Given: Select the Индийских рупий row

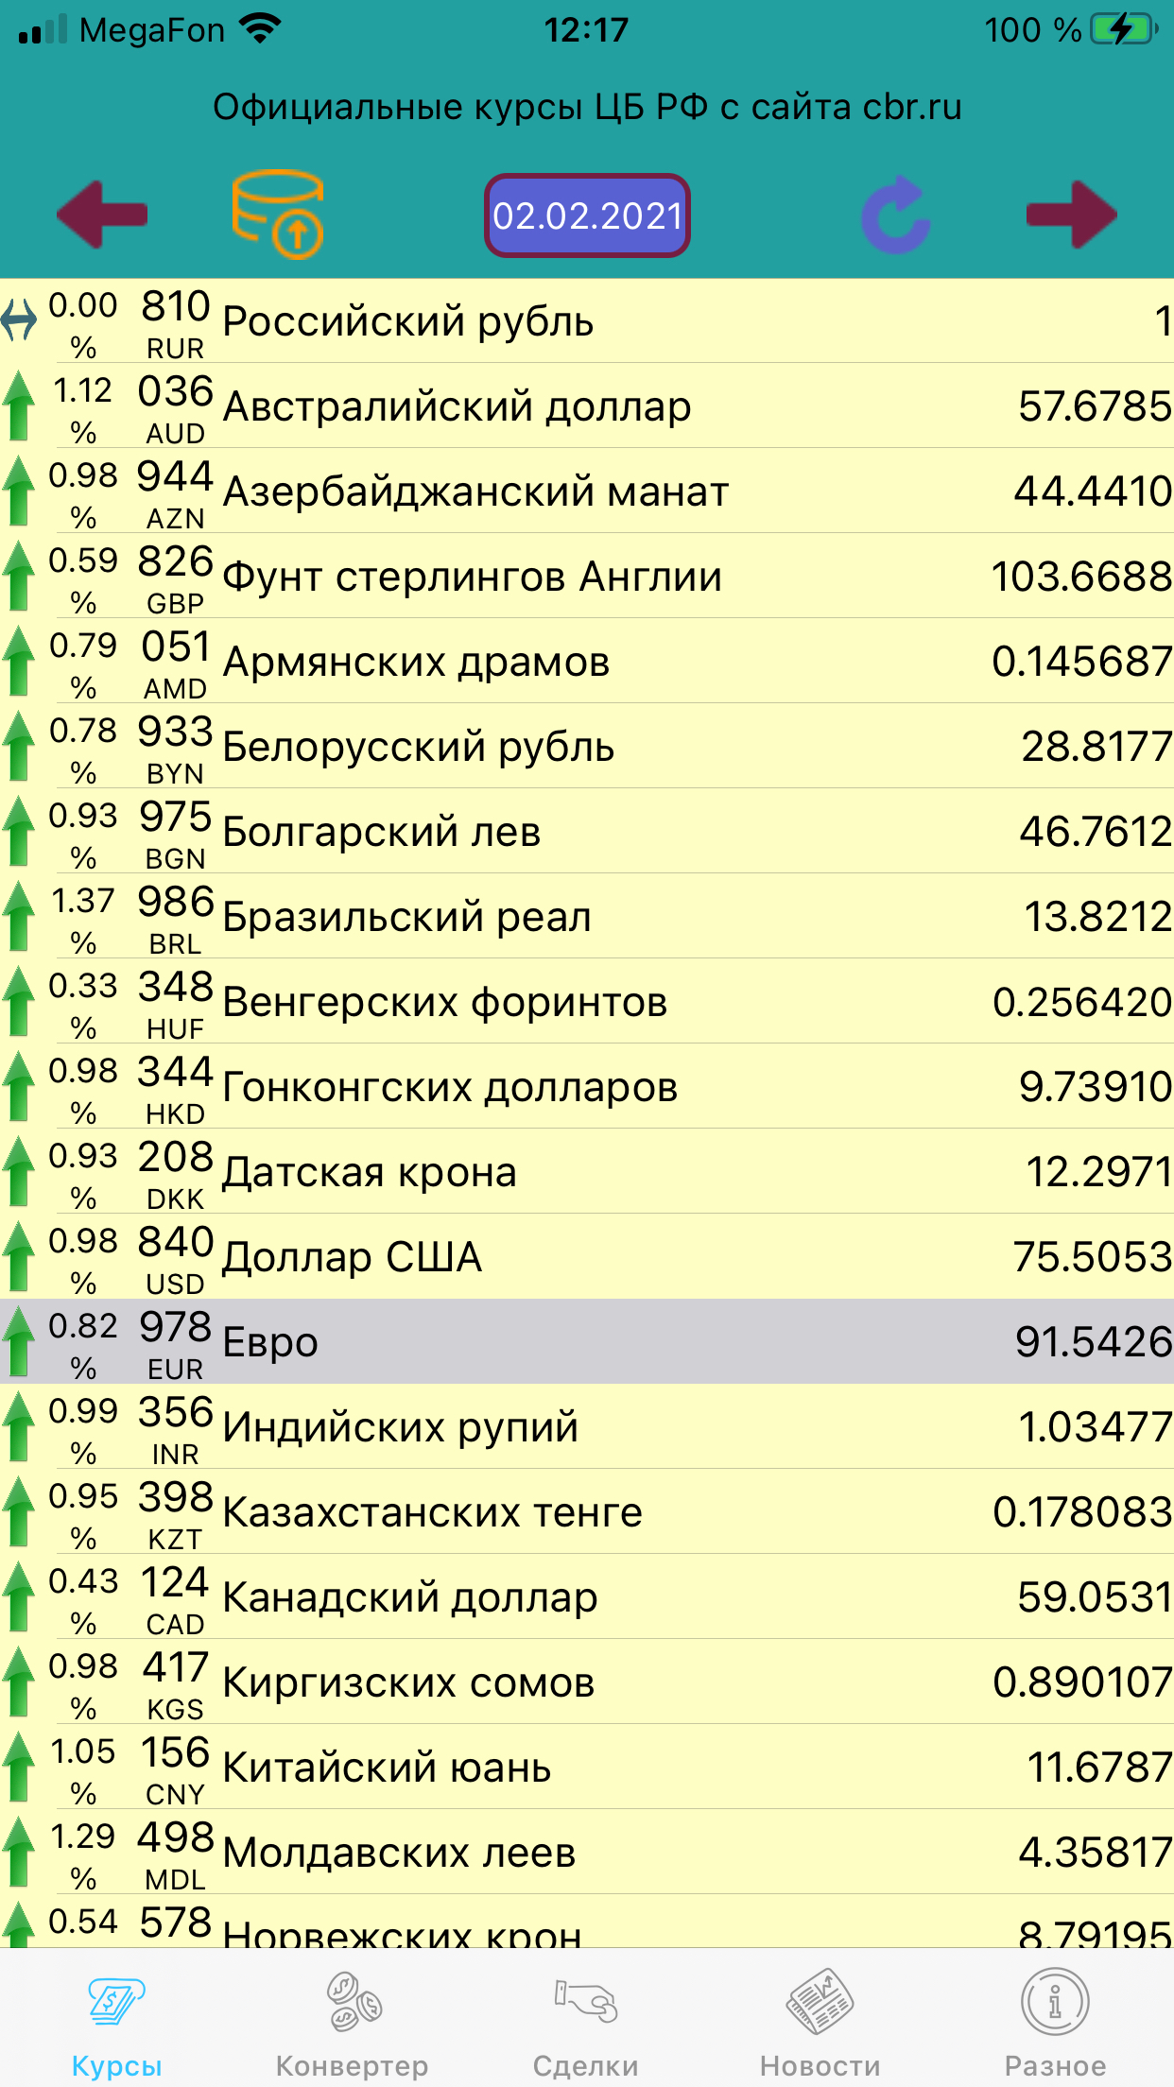Looking at the screenshot, I should tap(587, 1427).
